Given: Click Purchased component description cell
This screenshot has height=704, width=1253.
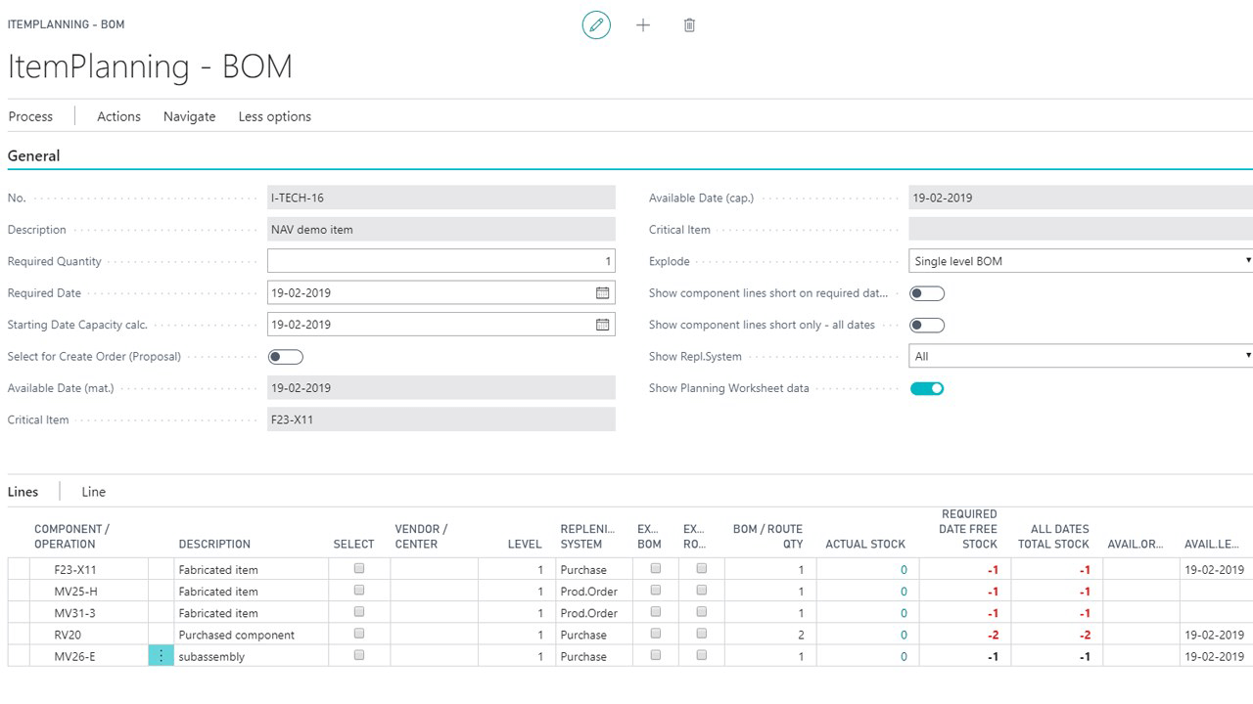Looking at the screenshot, I should (x=252, y=635).
